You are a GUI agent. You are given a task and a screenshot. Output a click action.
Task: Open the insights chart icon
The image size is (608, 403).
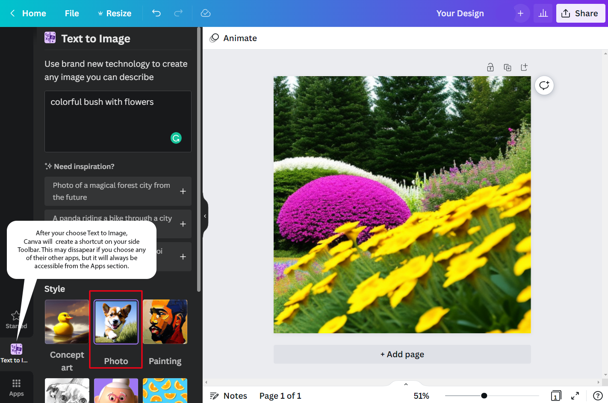click(543, 13)
